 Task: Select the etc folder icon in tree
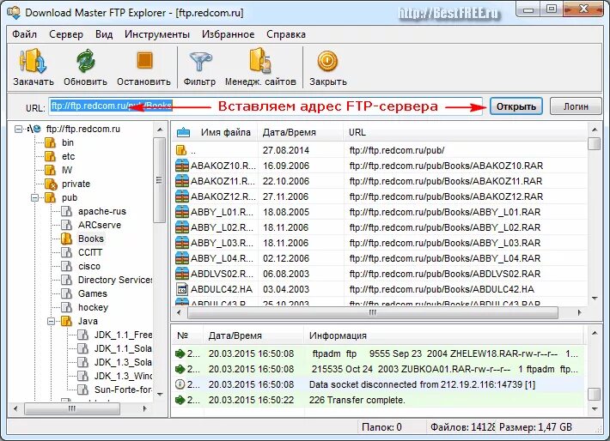(50, 156)
